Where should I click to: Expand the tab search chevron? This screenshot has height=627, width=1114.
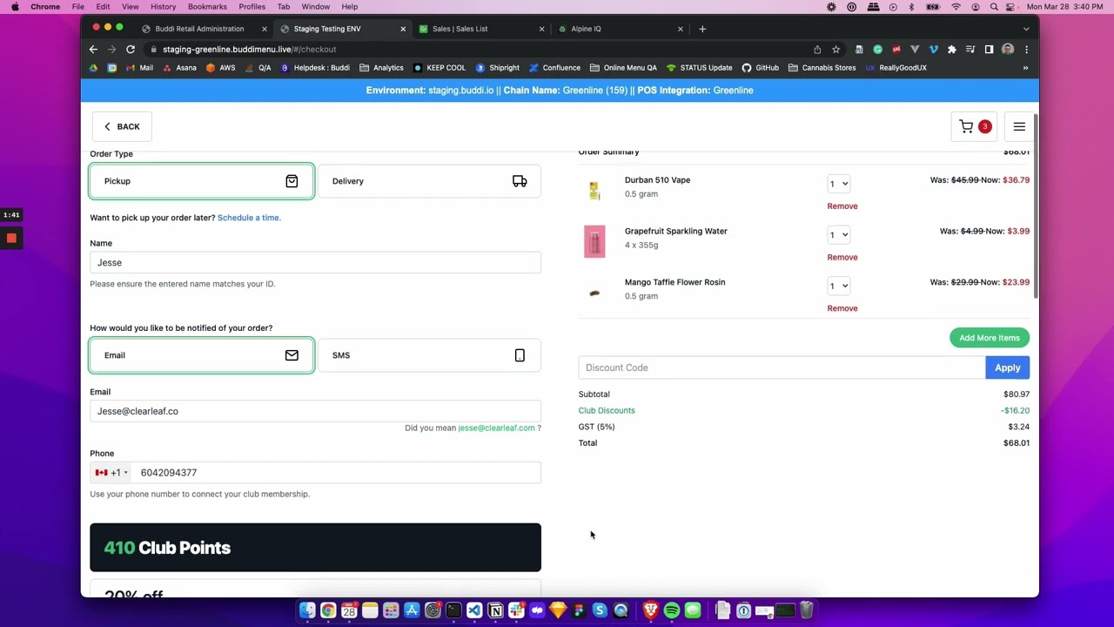tap(1026, 29)
